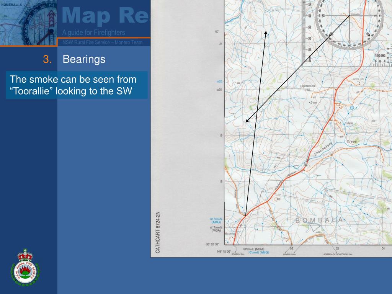Click the NSW Rural Fire Service crest logo

(25, 268)
